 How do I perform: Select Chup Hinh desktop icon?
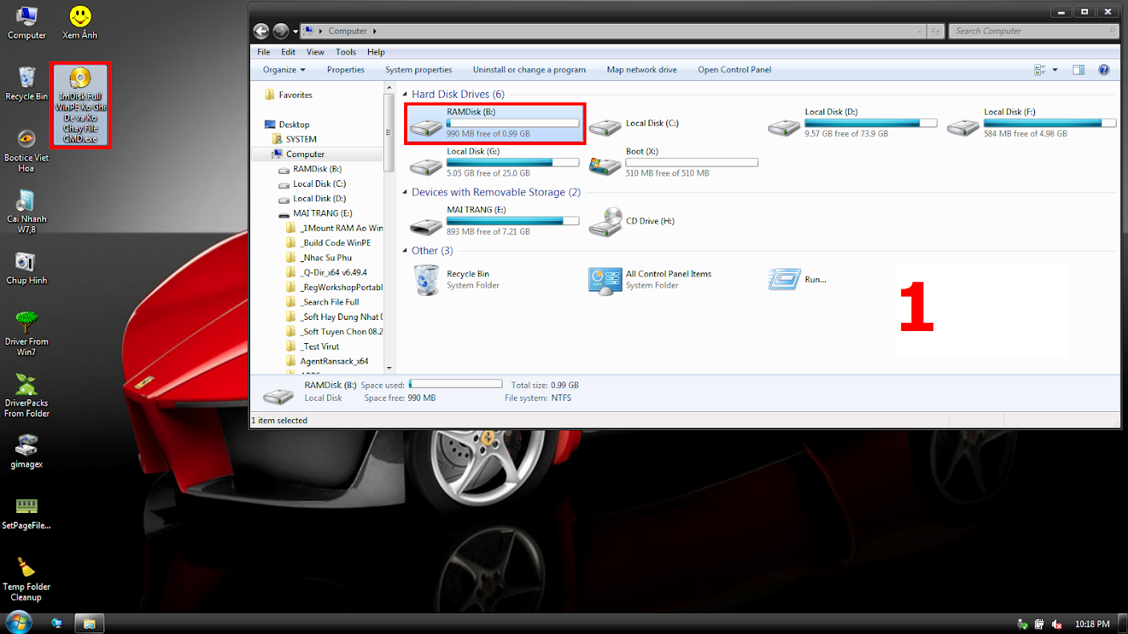click(x=26, y=269)
